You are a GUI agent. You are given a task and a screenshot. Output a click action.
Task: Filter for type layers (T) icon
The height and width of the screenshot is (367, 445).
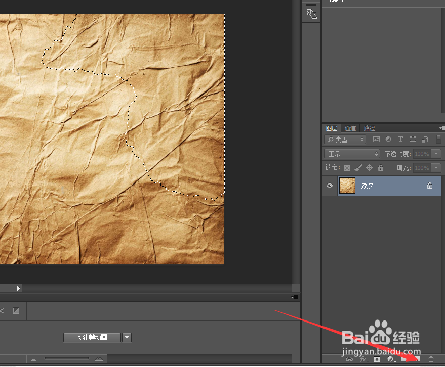point(400,139)
